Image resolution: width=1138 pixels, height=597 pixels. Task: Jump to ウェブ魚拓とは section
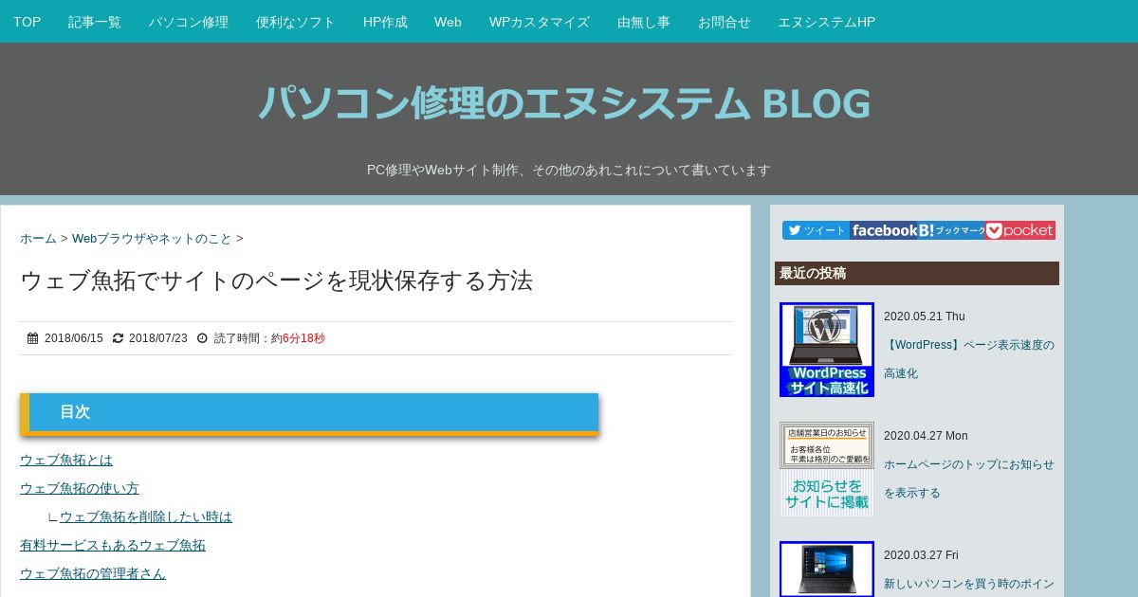pos(66,460)
